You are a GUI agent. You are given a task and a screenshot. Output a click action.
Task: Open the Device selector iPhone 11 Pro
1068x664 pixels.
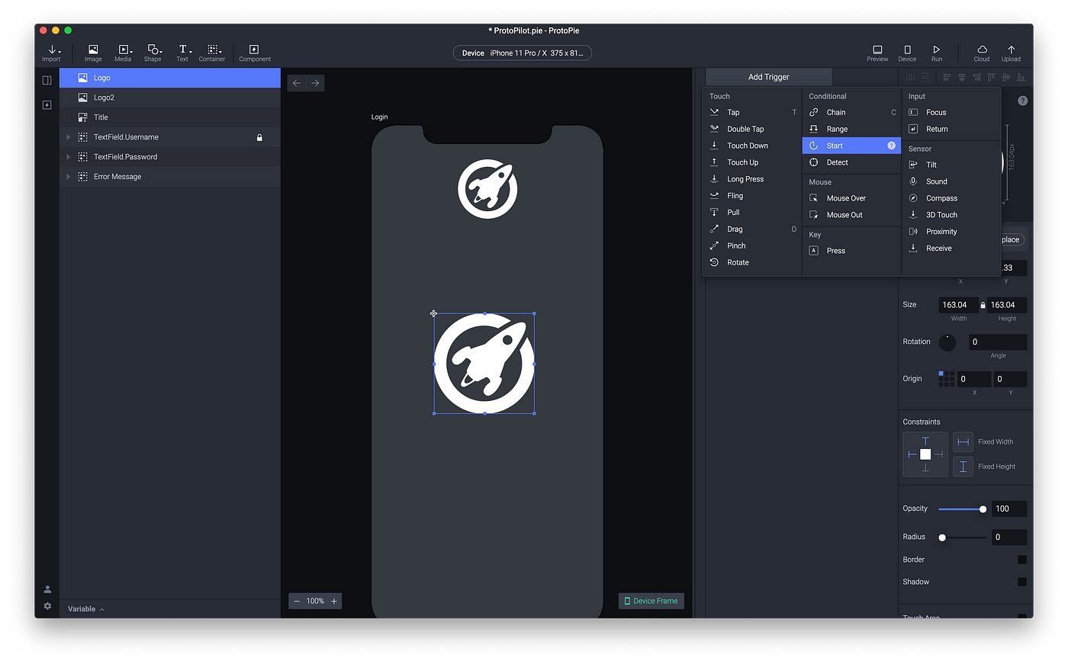pos(523,53)
